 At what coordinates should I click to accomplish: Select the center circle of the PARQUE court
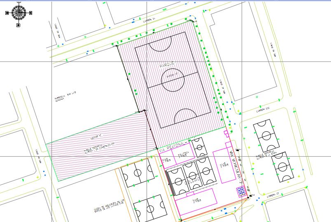pos(173,80)
